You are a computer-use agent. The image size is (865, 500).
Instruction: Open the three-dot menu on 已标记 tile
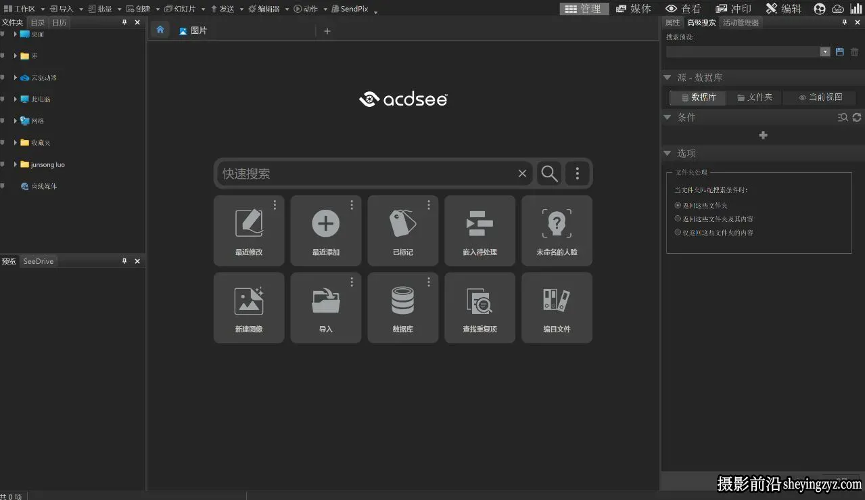tap(429, 205)
